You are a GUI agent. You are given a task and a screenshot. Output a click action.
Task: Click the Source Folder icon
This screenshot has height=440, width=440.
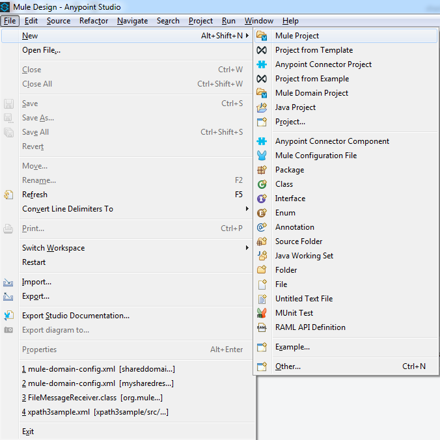[262, 241]
